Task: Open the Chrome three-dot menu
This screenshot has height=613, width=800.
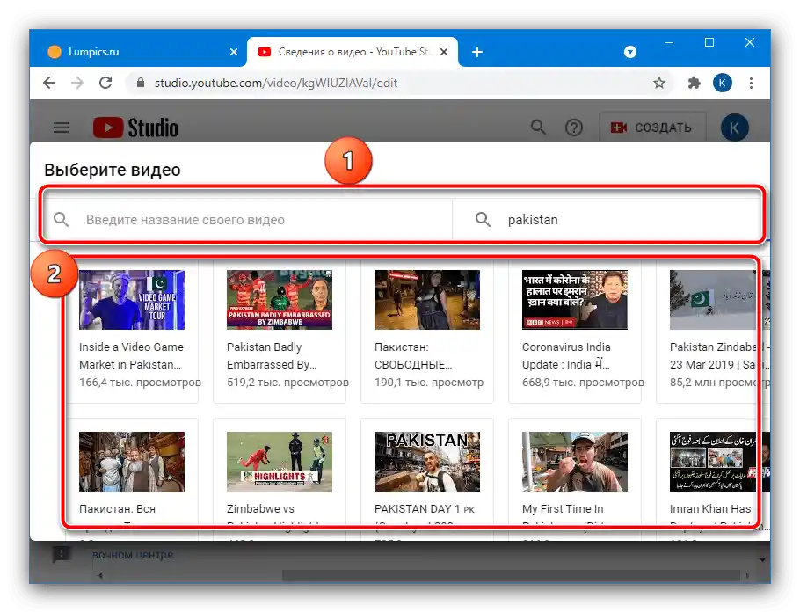Action: (751, 83)
